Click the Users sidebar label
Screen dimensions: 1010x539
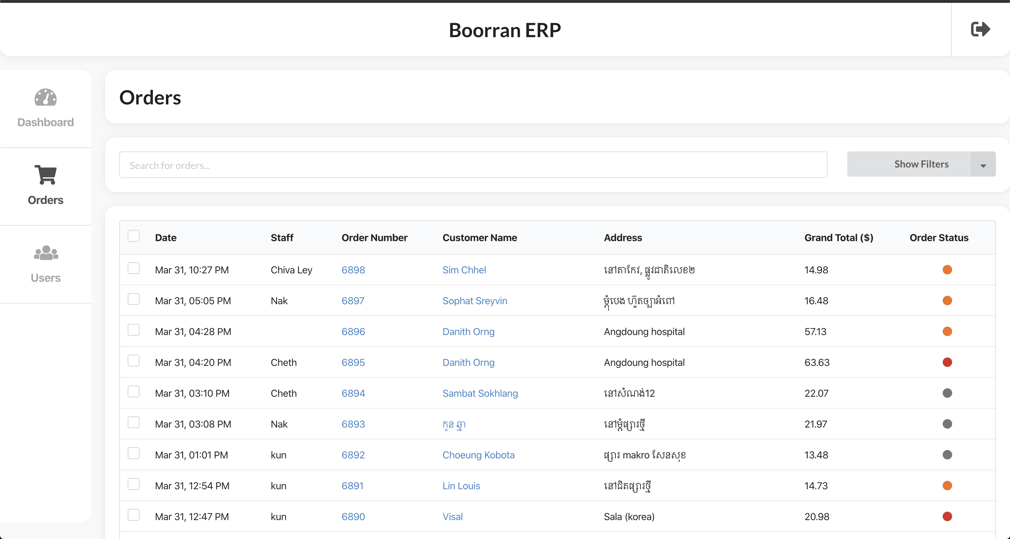pos(46,278)
